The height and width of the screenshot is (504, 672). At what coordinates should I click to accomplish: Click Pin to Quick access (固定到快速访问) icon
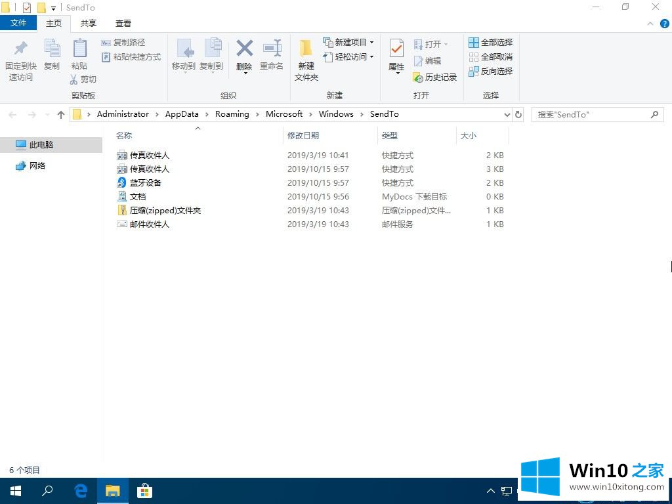click(20, 49)
